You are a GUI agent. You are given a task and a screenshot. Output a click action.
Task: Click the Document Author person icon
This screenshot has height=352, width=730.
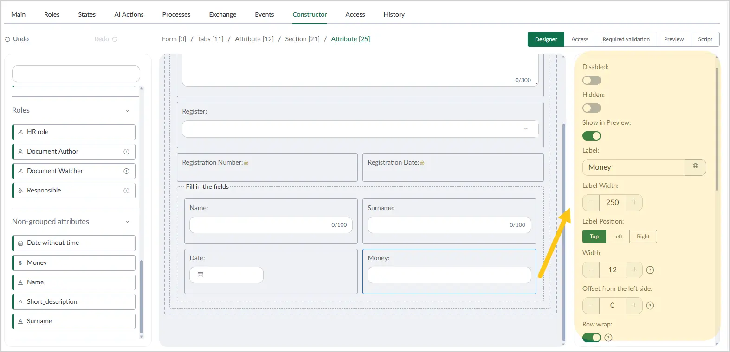(20, 152)
